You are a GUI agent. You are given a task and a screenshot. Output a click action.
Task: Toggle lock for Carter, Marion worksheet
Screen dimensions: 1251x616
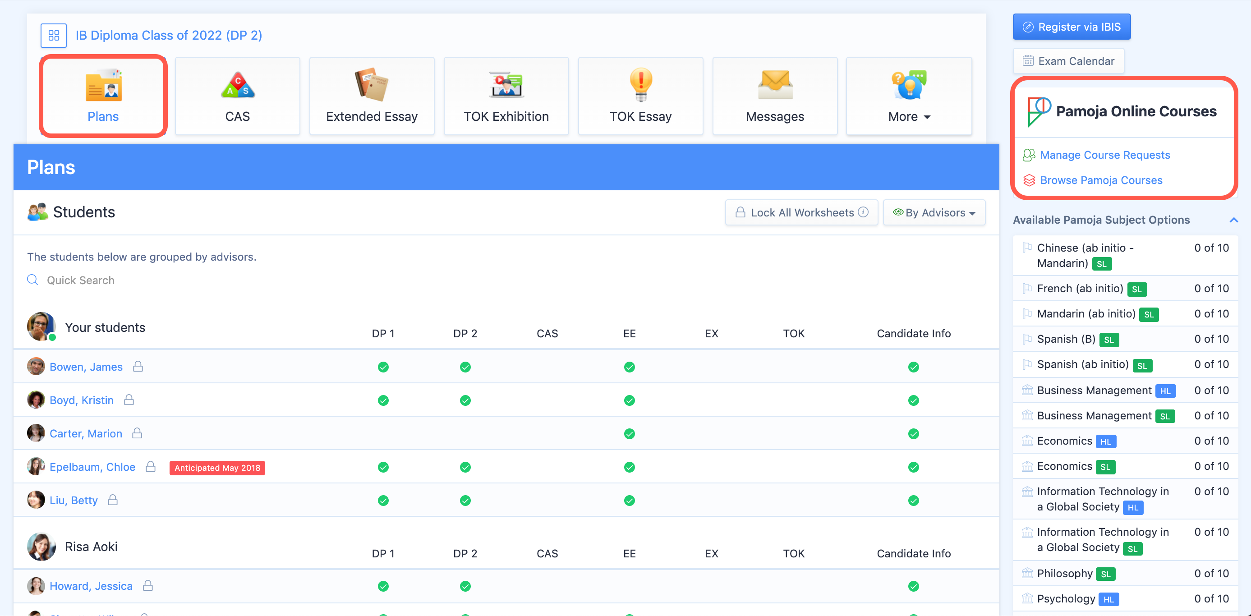(138, 433)
